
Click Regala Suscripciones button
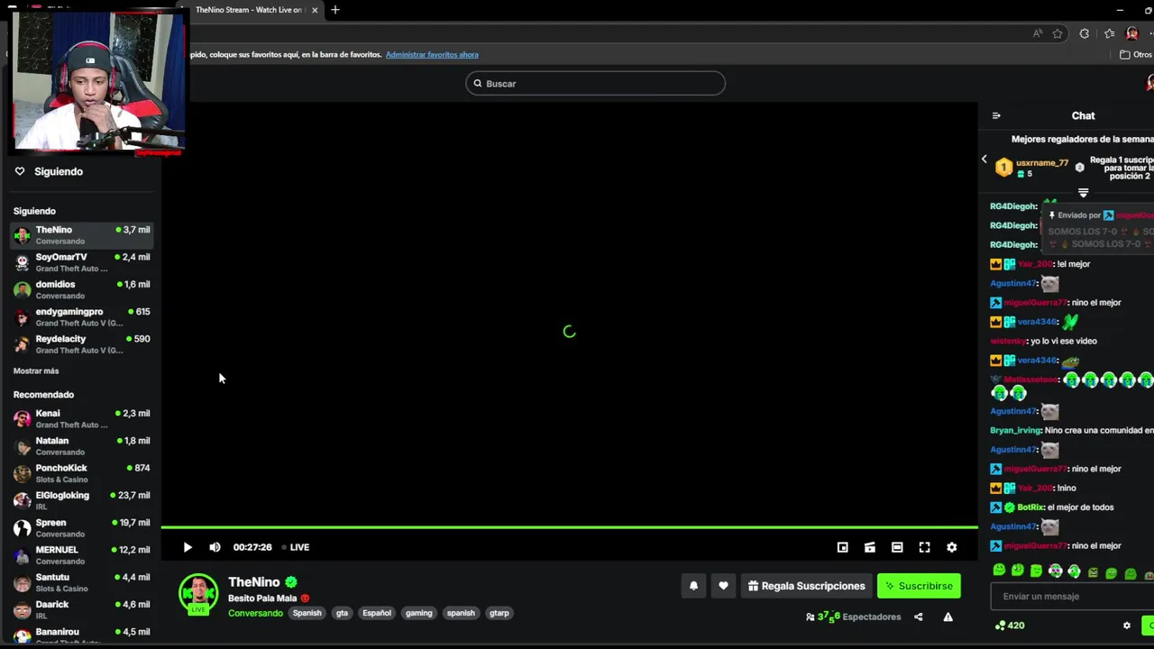click(x=806, y=586)
